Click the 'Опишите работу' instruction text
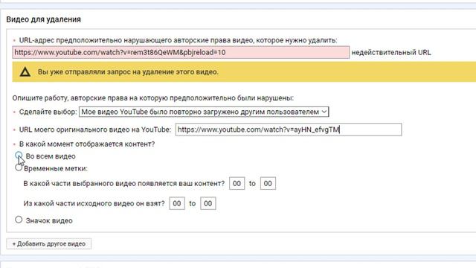 tap(153, 98)
